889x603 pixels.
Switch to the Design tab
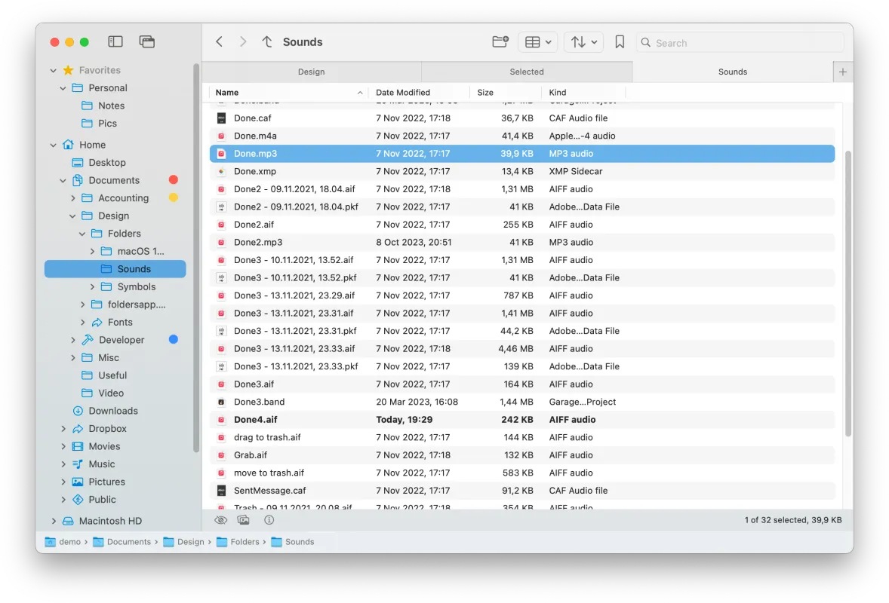[311, 72]
